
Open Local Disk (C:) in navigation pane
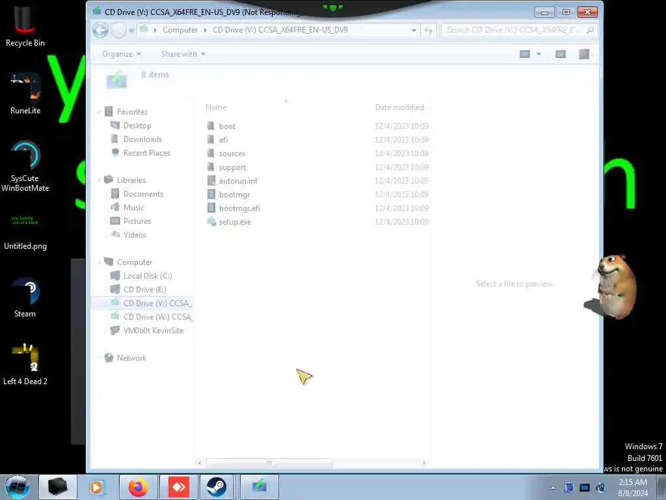tap(148, 276)
